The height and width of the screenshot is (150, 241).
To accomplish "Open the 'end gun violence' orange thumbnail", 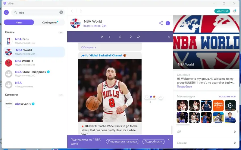I will tap(218, 106).
